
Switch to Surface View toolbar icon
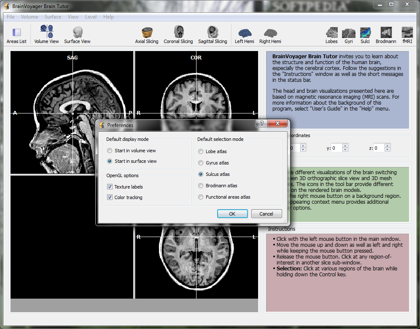pyautogui.click(x=78, y=32)
